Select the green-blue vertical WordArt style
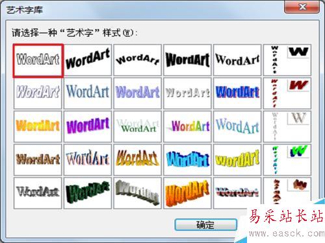 (287, 160)
